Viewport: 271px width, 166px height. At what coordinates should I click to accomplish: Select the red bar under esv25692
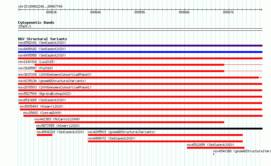coord(143,116)
